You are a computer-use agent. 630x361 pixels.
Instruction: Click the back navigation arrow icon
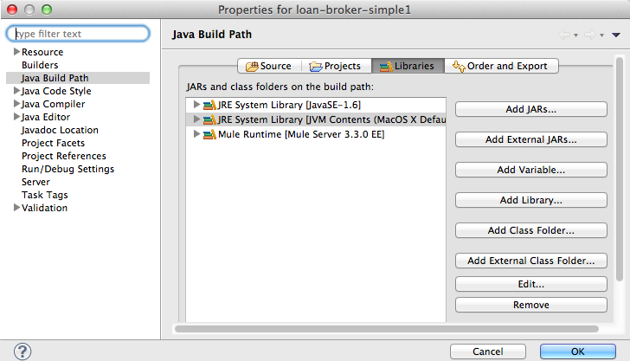(x=564, y=35)
